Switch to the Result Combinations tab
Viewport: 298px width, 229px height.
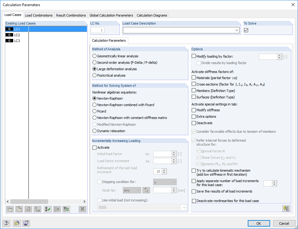(71, 15)
